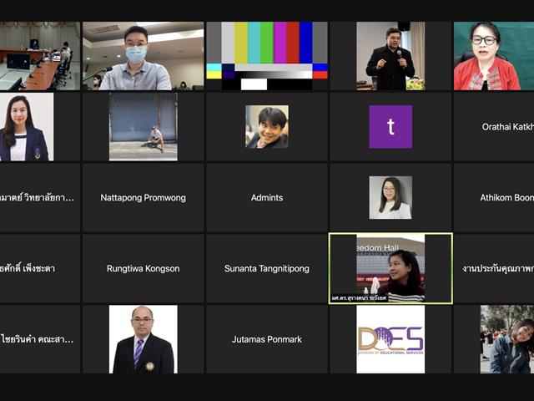Select the man crouching by shutter photo
The height and width of the screenshot is (401, 534).
[143, 126]
